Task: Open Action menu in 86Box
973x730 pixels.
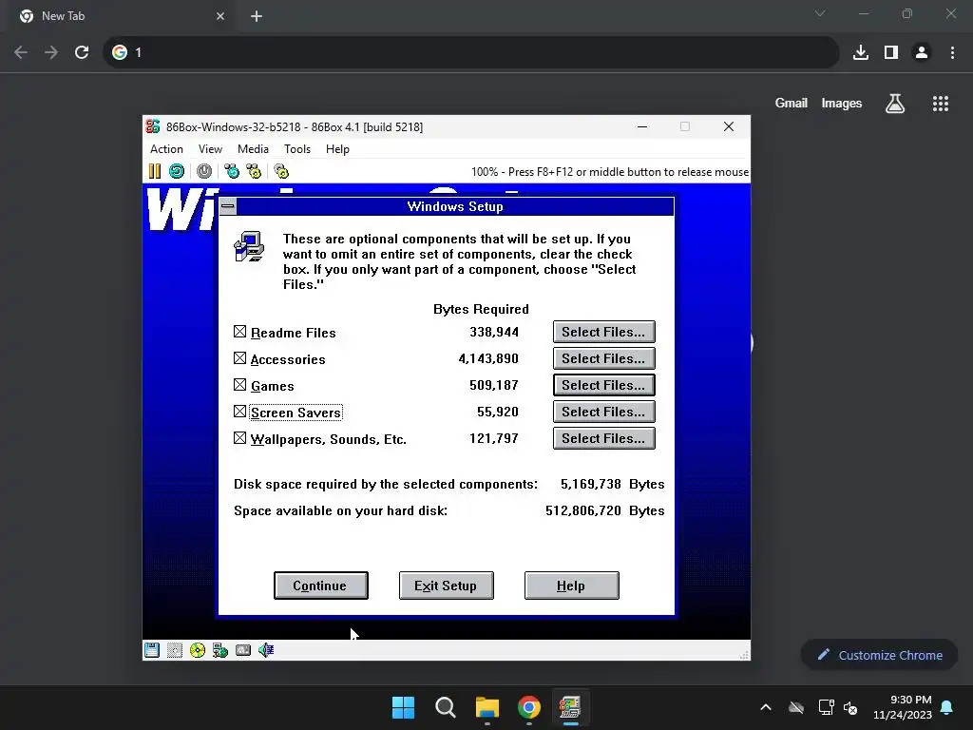Action: coord(166,149)
